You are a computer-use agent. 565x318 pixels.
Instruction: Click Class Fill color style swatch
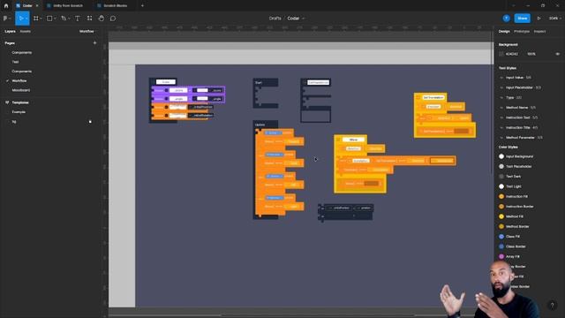(x=501, y=237)
